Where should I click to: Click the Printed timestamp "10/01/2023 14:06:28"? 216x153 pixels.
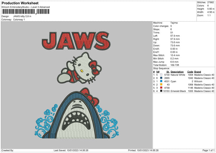148,150
